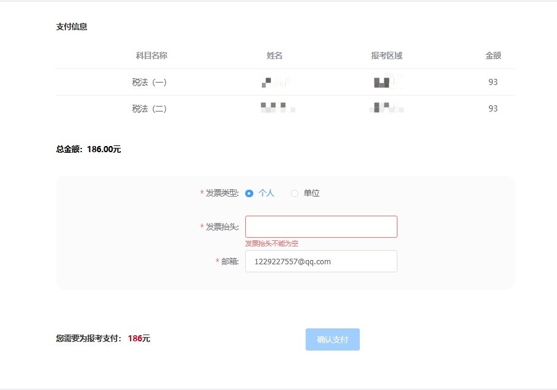This screenshot has width=557, height=390.
Task: Click the 邮箱 field label
Action: click(x=230, y=261)
